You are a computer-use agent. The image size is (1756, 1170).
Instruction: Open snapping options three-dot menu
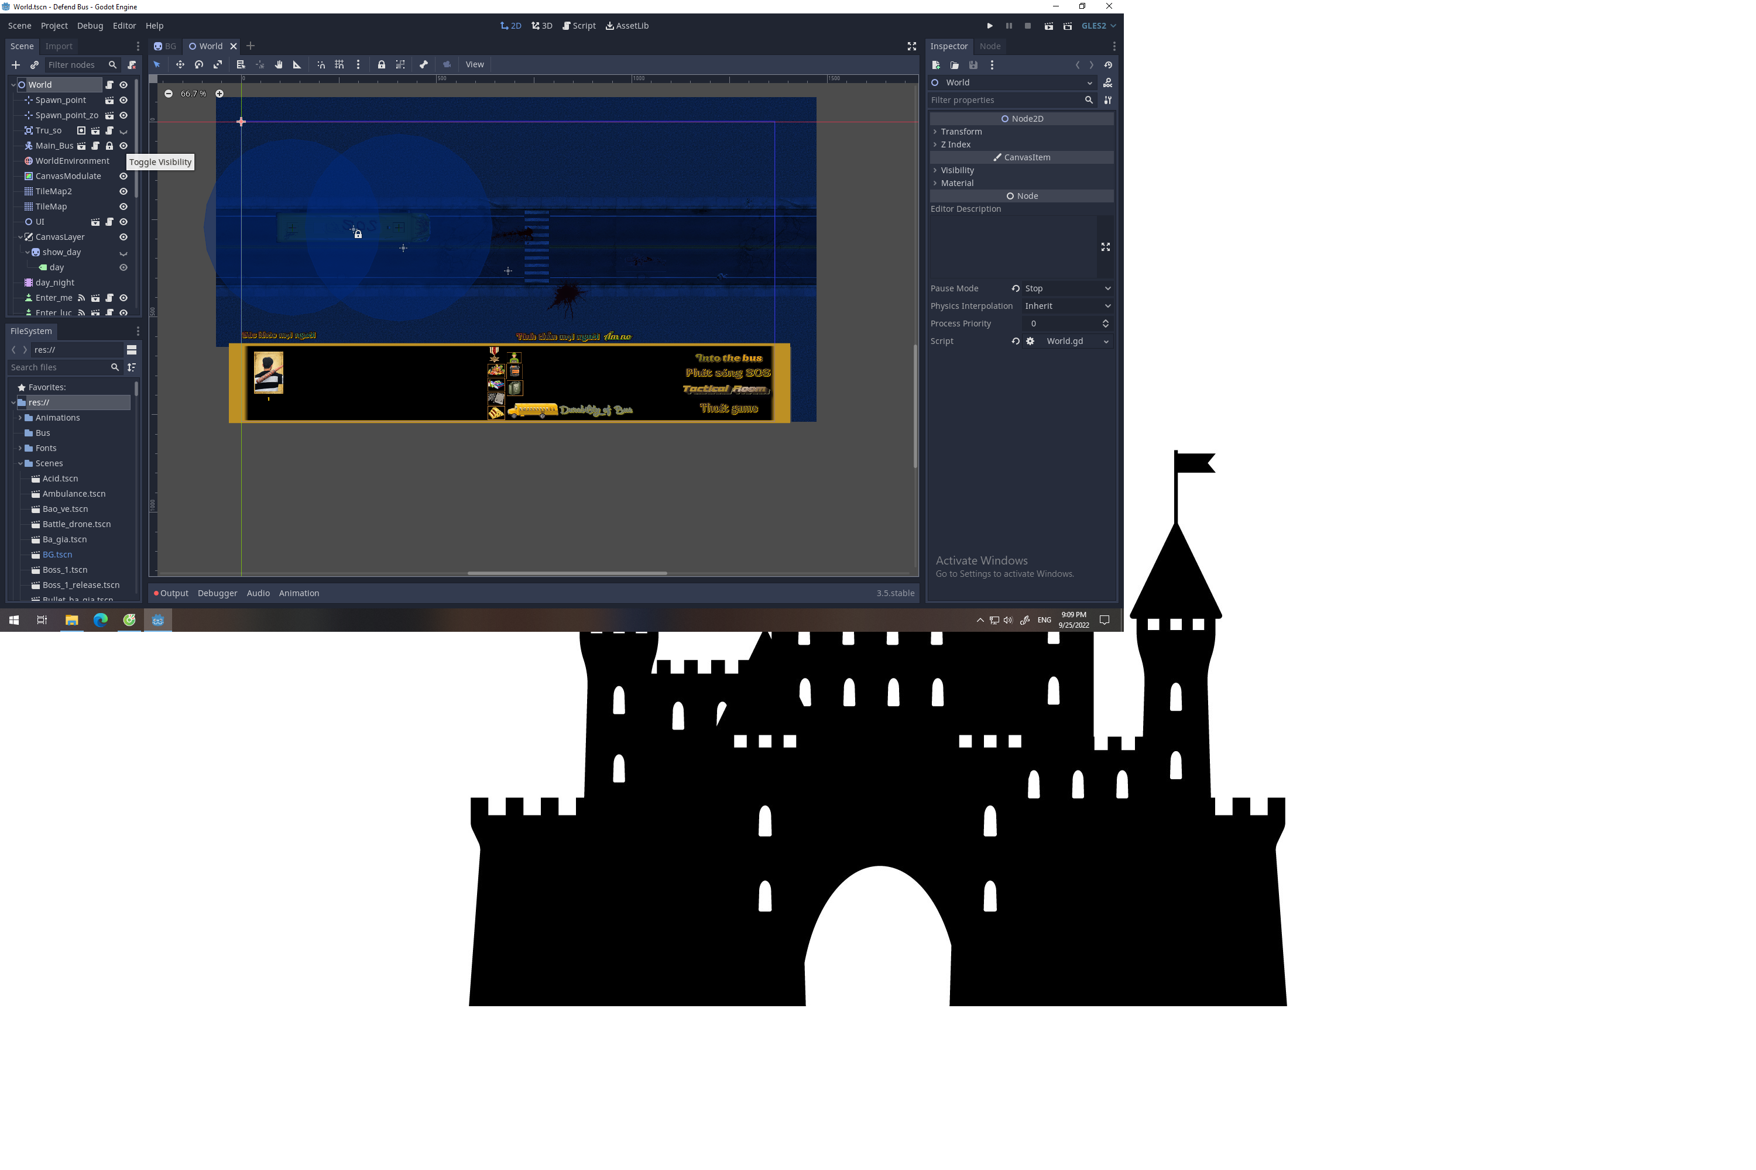point(358,64)
